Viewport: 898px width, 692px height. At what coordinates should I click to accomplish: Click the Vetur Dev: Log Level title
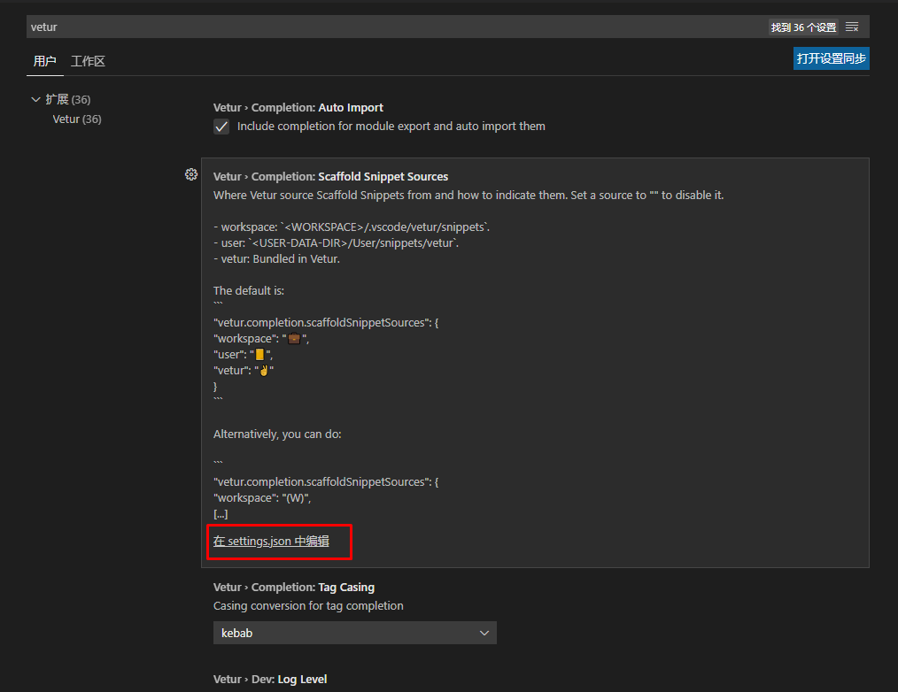270,680
